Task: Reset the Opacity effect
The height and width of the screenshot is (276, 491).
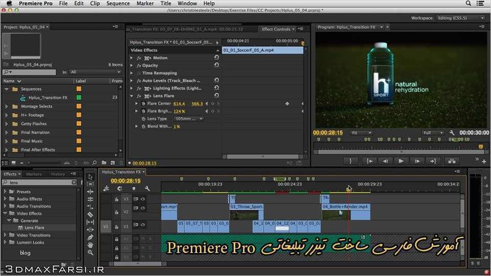Action: pos(216,65)
